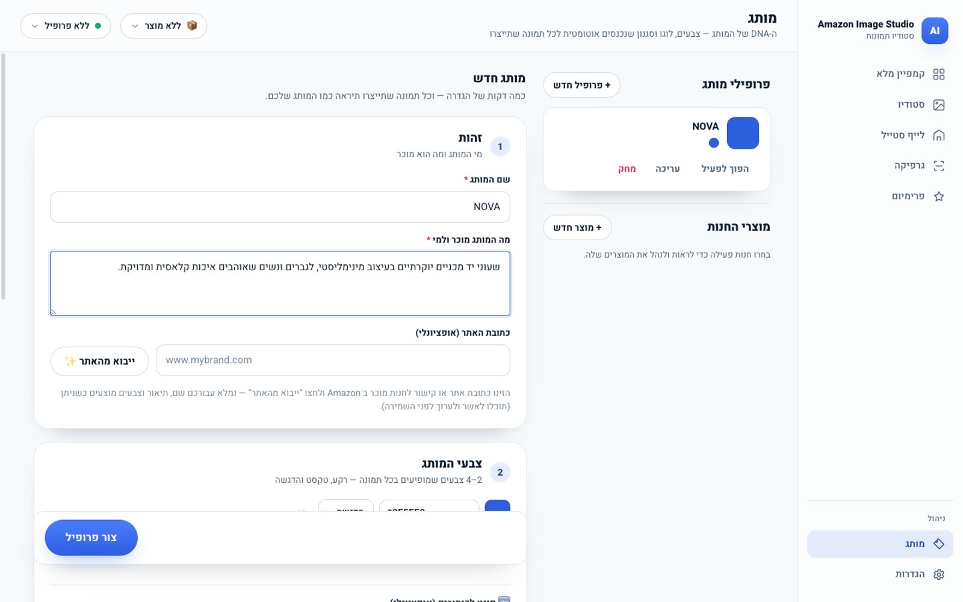Click the brand color swatch in צבעי המותג
The image size is (963, 602).
click(x=497, y=506)
